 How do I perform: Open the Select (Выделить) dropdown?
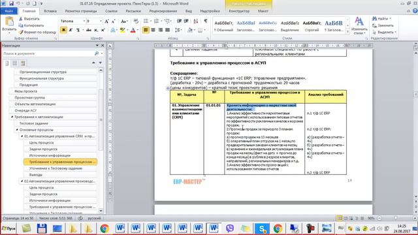[x=384, y=32]
